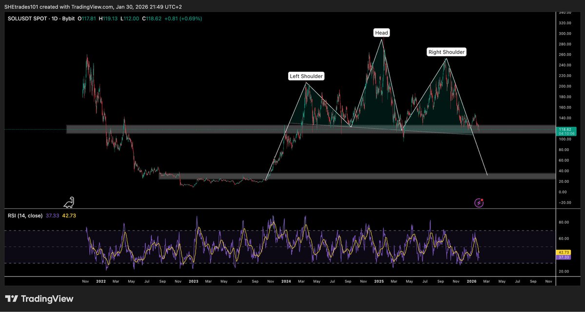The width and height of the screenshot is (585, 312).
Task: Click the -20.00 price axis label
Action: pyautogui.click(x=565, y=202)
